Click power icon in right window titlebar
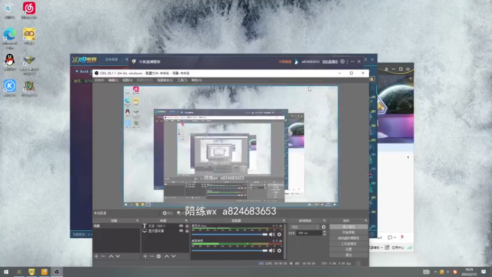 pyautogui.click(x=408, y=69)
